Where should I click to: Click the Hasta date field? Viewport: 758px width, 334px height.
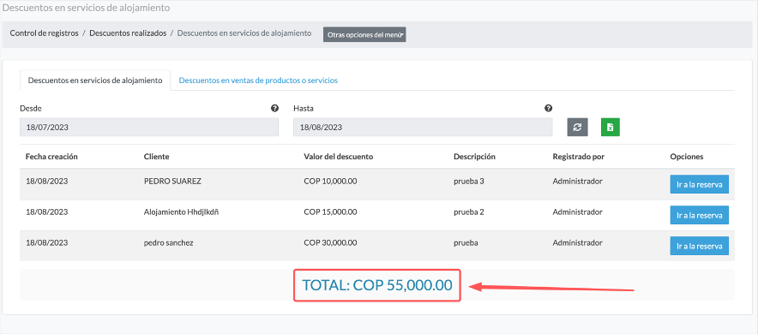[423, 128]
